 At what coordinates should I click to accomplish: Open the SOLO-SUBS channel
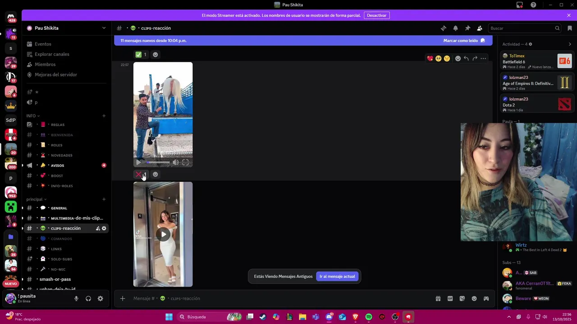tap(67, 259)
